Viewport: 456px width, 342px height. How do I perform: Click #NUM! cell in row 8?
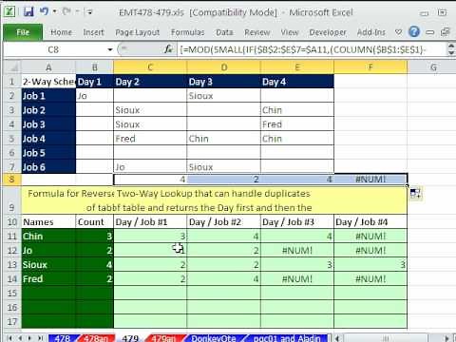tap(370, 180)
